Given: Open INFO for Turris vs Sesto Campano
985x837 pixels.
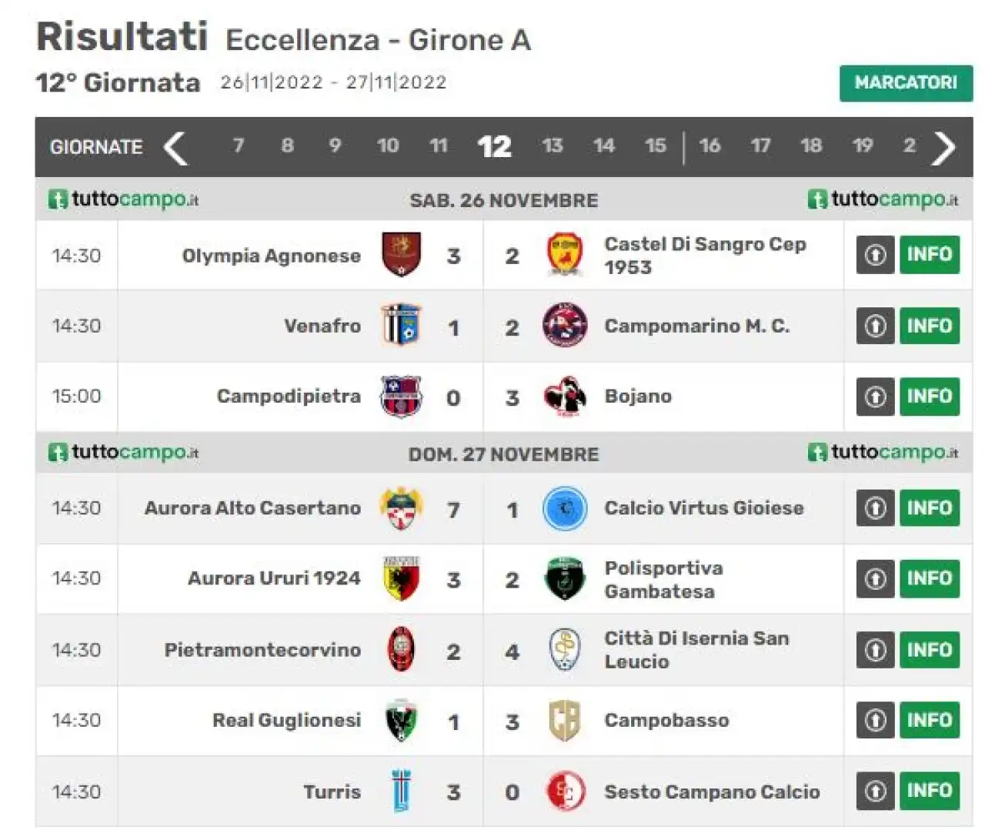Looking at the screenshot, I should (930, 791).
